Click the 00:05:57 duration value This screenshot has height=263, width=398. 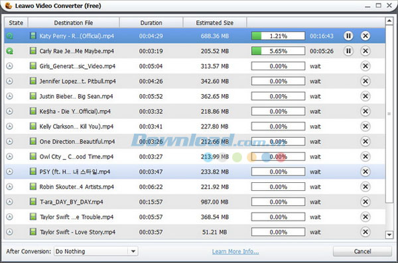[151, 217]
